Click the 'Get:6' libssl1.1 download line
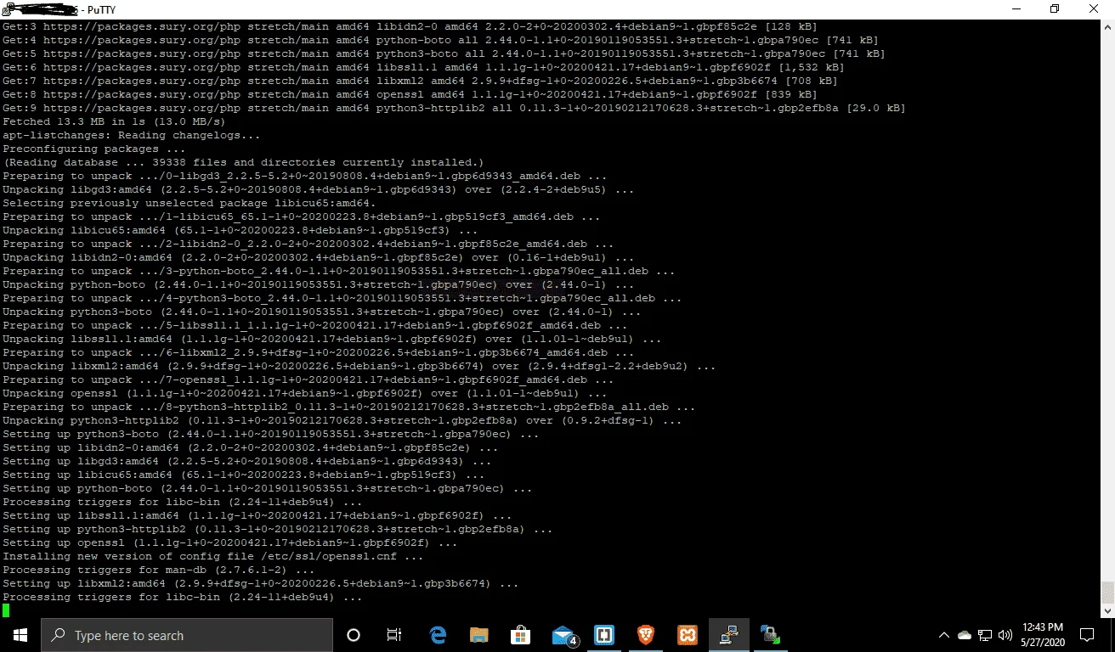 coord(424,67)
